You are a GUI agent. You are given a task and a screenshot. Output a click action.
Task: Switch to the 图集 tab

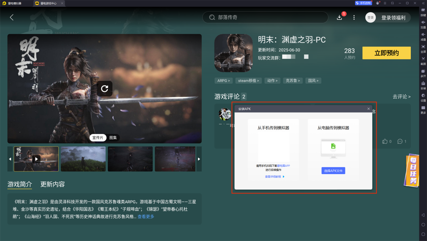click(113, 138)
